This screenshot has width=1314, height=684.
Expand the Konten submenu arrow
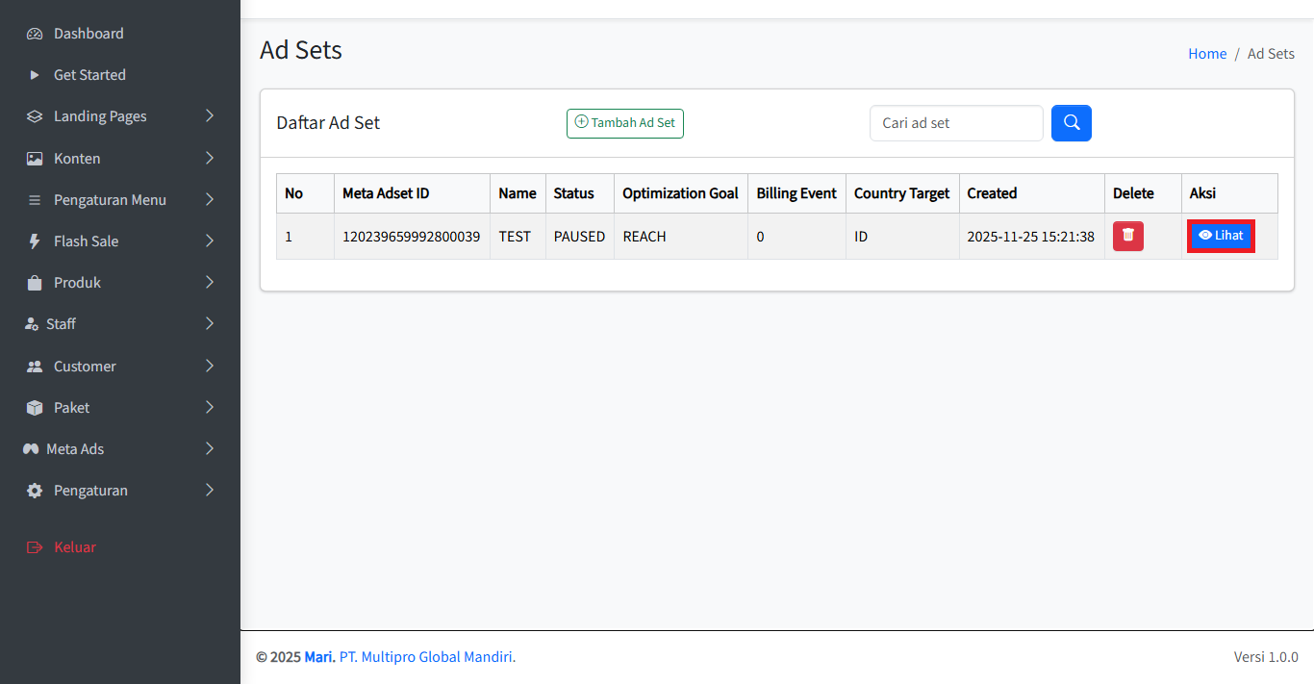point(210,158)
